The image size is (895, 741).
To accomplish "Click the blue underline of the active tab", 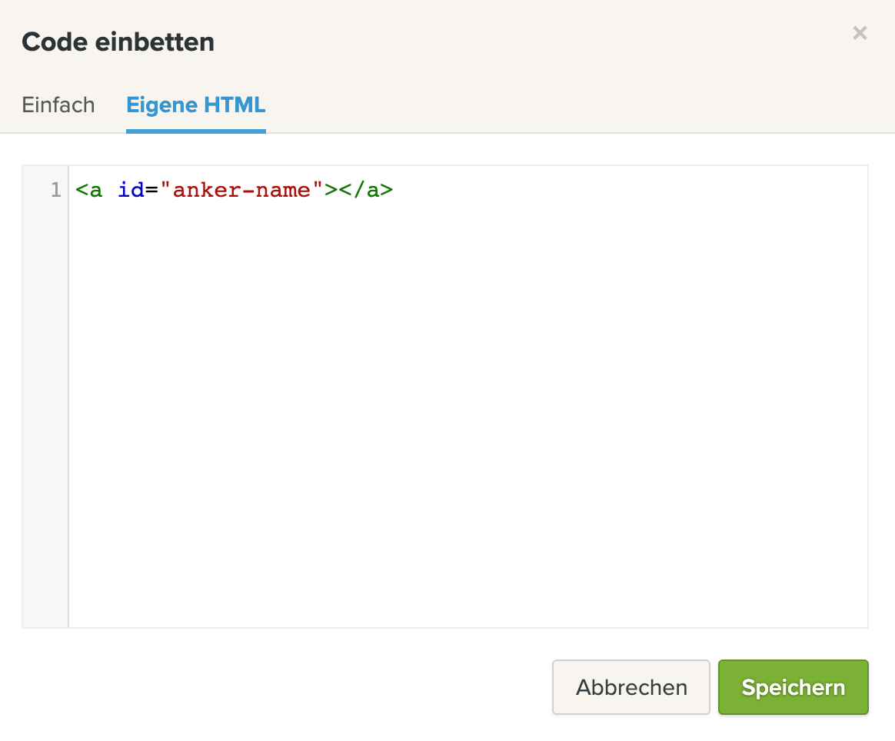I will (x=196, y=131).
